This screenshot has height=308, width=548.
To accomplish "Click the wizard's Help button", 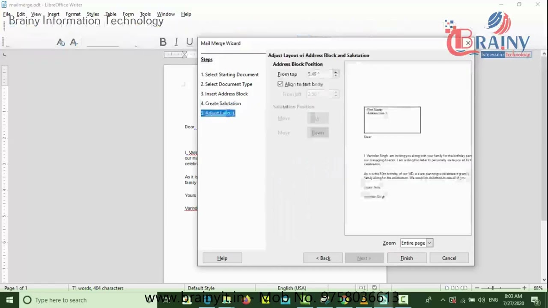I will click(x=222, y=258).
